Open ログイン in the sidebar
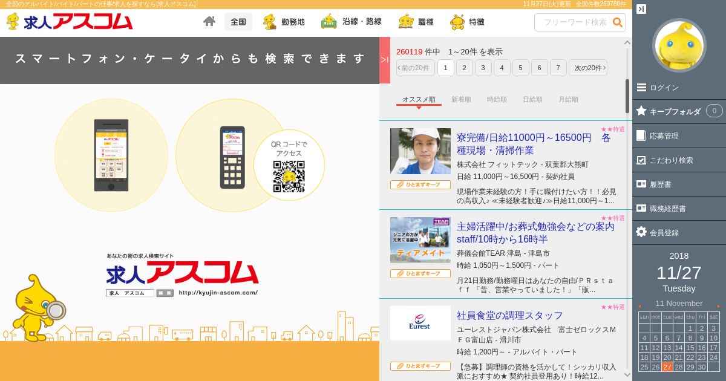The image size is (726, 381). click(679, 88)
